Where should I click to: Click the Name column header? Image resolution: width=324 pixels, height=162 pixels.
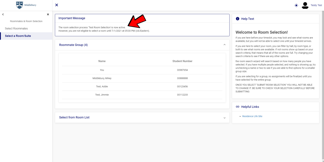point(102,61)
